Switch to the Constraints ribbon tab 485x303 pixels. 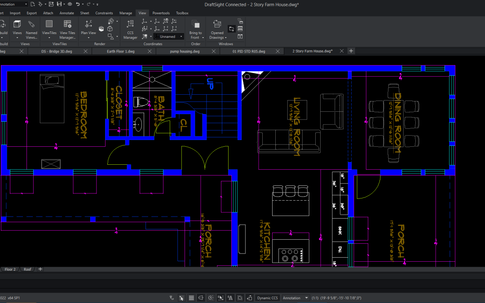(104, 13)
